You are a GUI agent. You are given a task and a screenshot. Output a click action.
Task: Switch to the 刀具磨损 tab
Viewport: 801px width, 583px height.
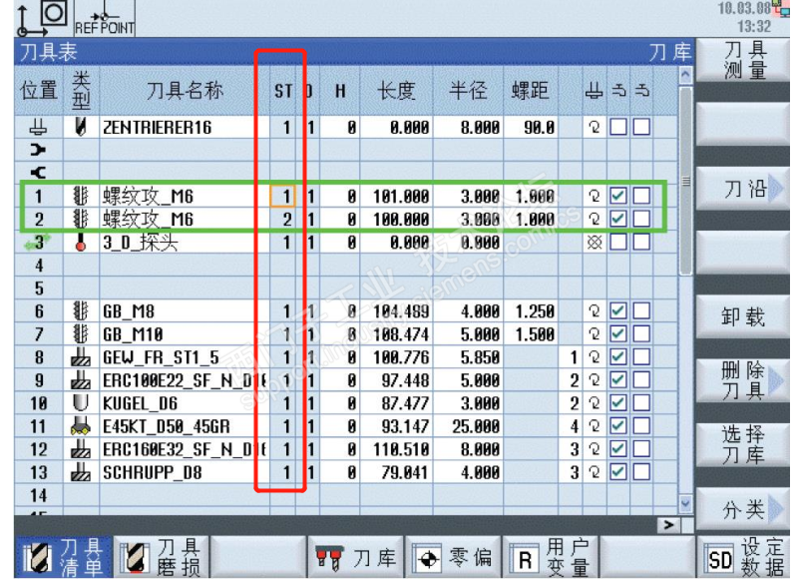pyautogui.click(x=160, y=557)
